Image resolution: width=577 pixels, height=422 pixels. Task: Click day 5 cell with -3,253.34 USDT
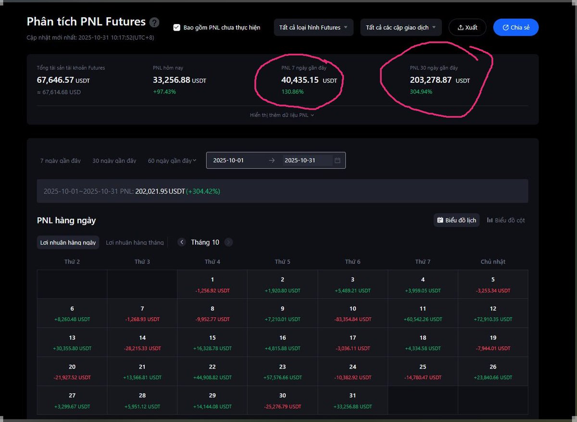point(493,285)
